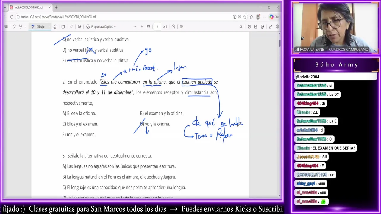Click the browser refresh icon
This screenshot has height=214, width=381.
12,17
